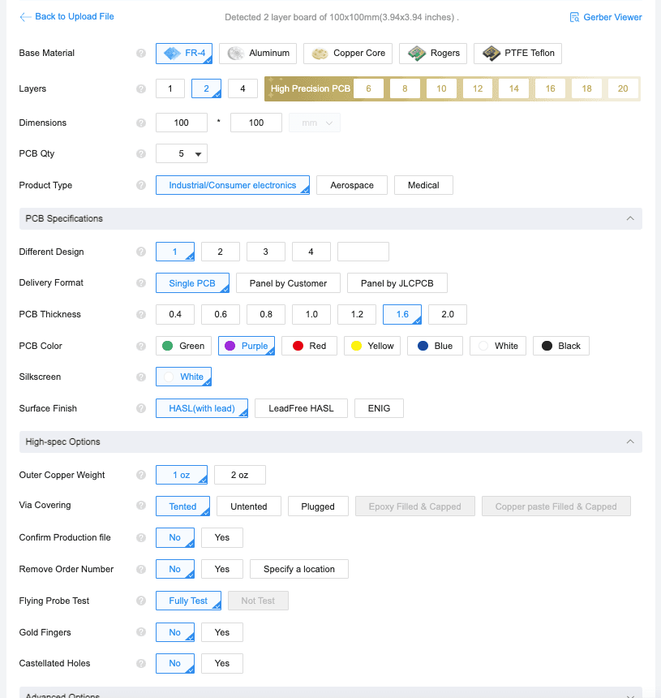661x698 pixels.
Task: Pick 12 layer high precision PCB
Action: point(478,88)
